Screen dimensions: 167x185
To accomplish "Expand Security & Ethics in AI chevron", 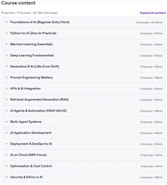I will pos(7,177).
